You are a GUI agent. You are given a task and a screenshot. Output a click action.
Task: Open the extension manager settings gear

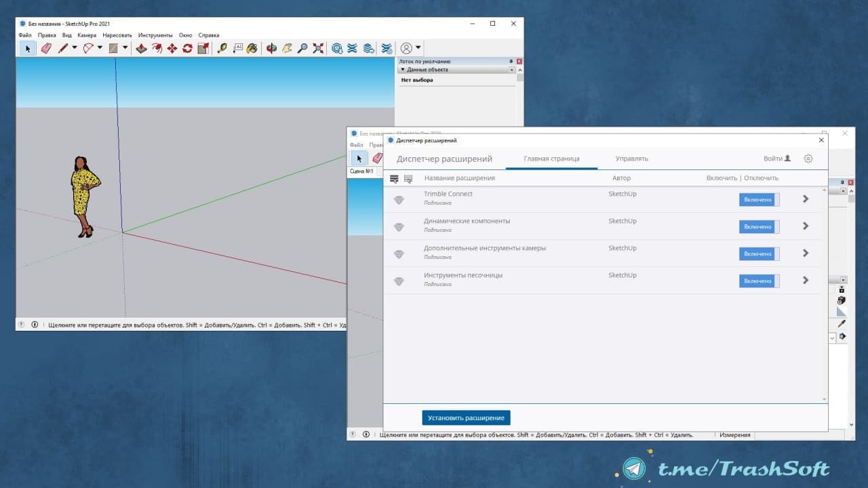point(808,159)
